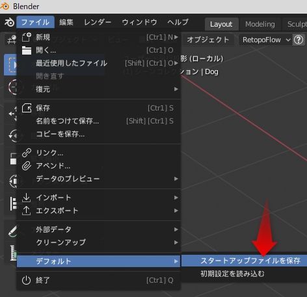This screenshot has height=297, width=307.
Task: Click the 新規 new-file icon
Action: pyautogui.click(x=27, y=37)
